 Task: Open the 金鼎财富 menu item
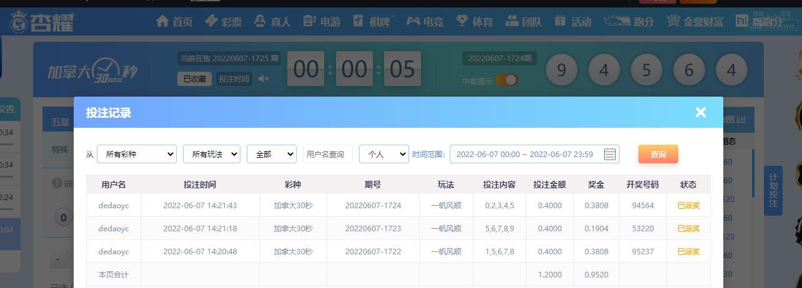pyautogui.click(x=695, y=21)
